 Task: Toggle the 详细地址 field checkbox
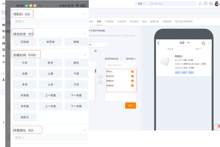click(132, 85)
